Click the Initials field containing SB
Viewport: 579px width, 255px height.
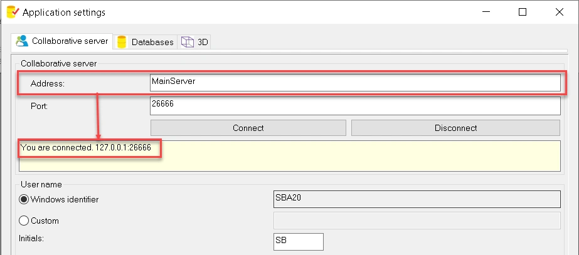(x=298, y=241)
